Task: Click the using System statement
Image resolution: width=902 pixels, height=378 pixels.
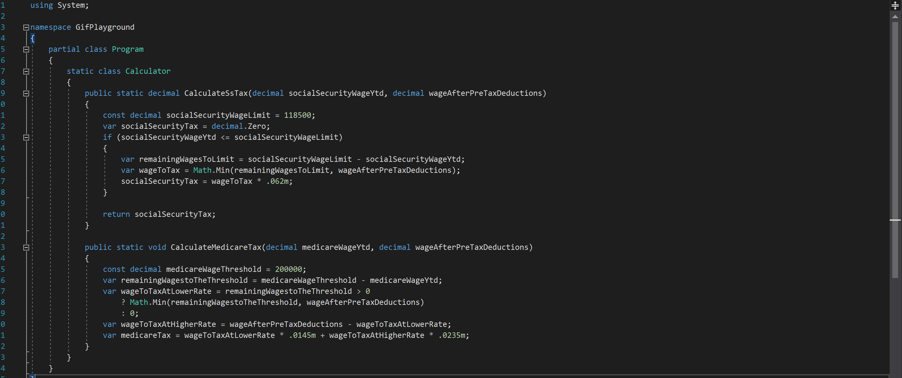Action: 60,5
